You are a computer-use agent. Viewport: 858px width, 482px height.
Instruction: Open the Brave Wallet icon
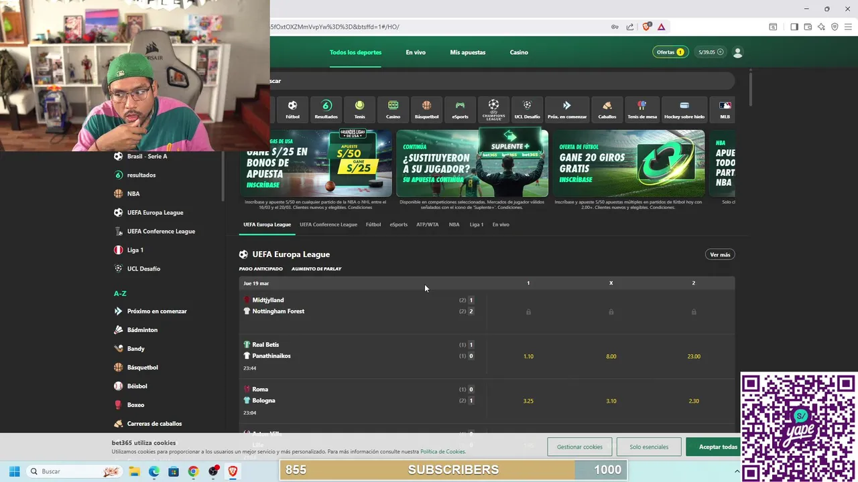point(808,27)
